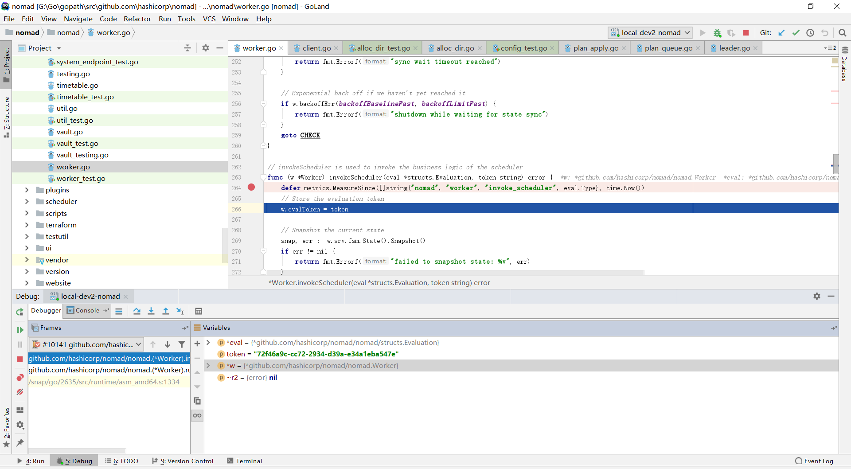Viewport: 851px width, 469px height.
Task: Expand the plugins folder
Action: pyautogui.click(x=27, y=190)
